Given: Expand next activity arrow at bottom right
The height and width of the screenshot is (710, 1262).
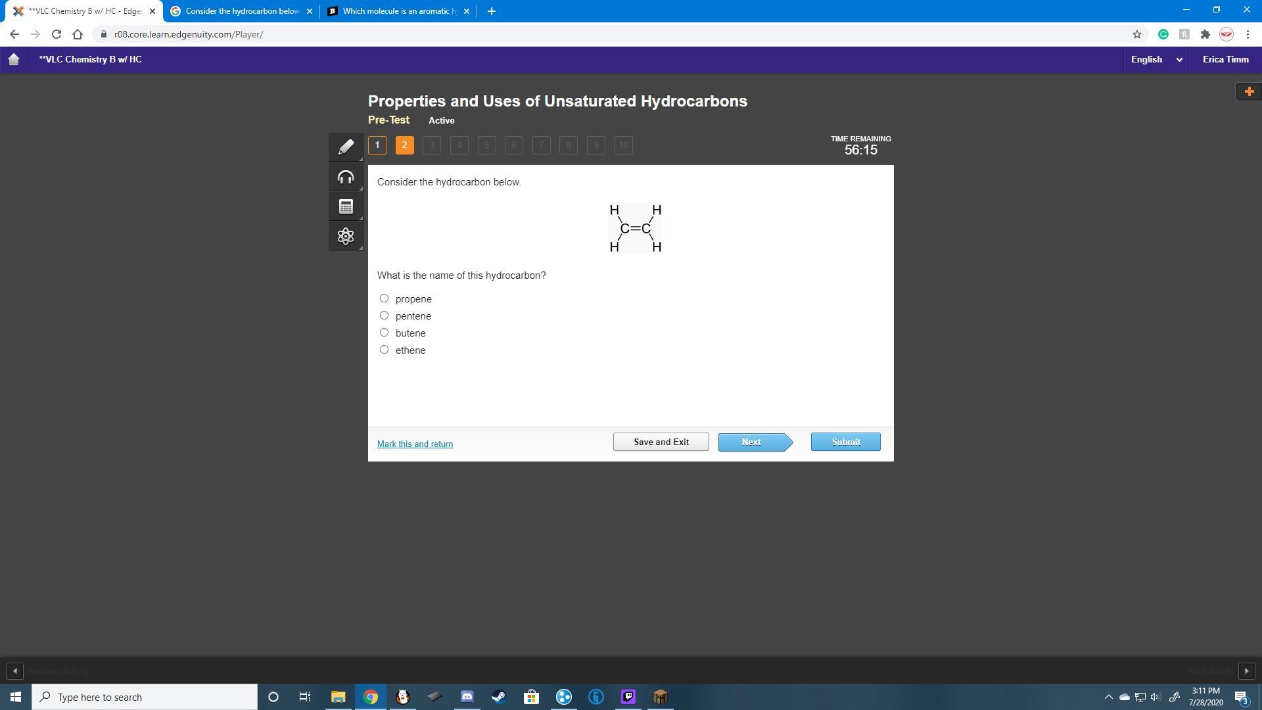Looking at the screenshot, I should [1246, 671].
